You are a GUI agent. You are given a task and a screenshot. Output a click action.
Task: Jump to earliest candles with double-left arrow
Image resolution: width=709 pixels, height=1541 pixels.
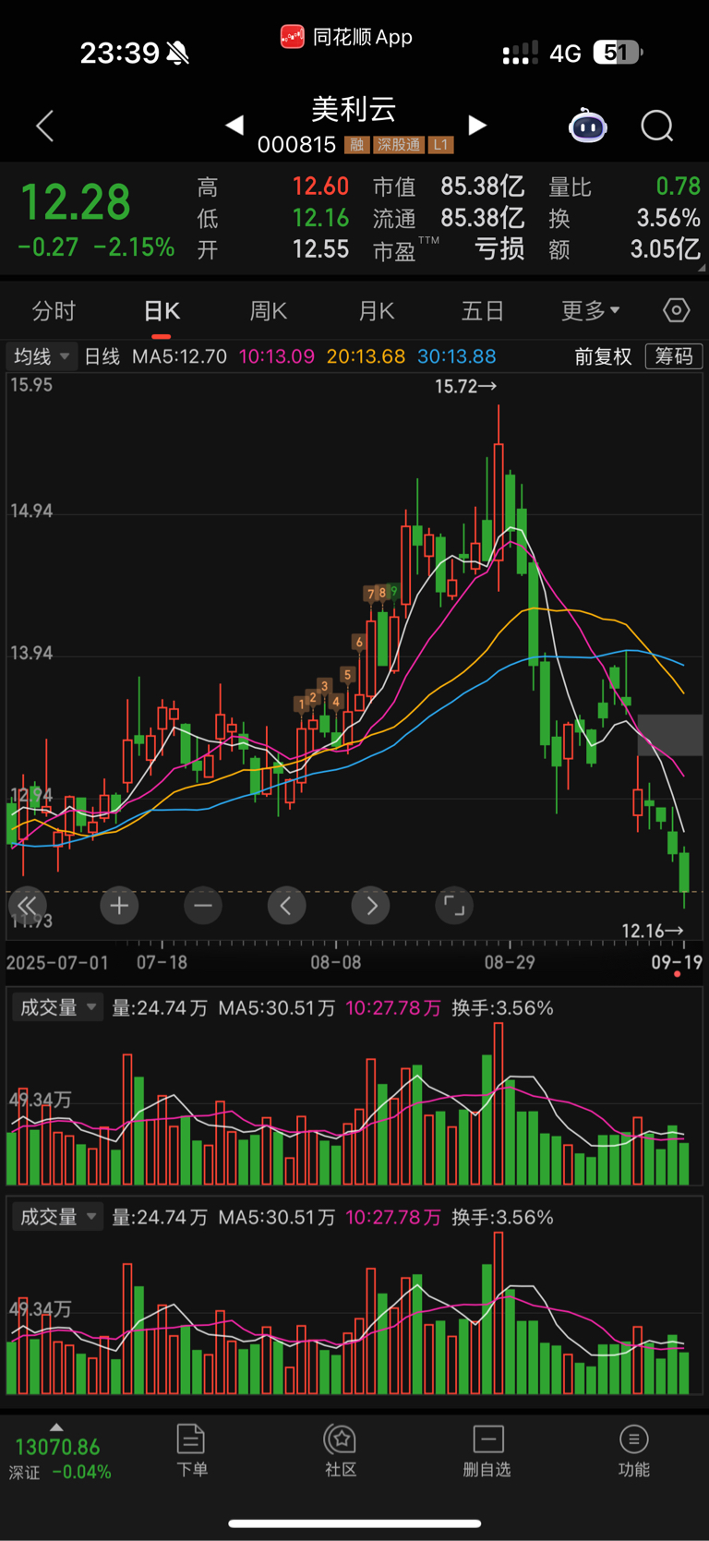27,906
